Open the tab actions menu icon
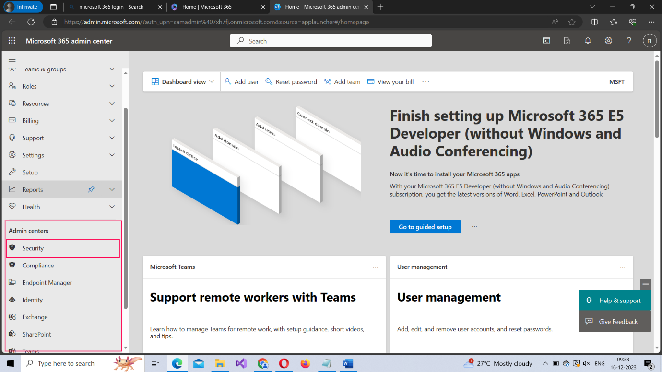 click(x=53, y=7)
